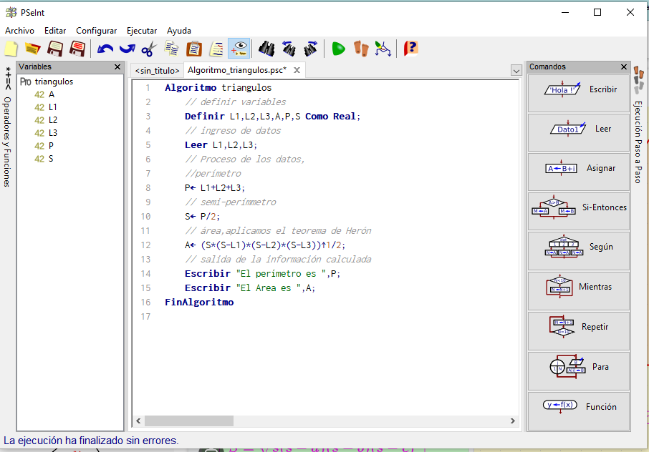Switch to the <sin_titulo> tab
Screen dimensions: 649x452
coord(157,71)
